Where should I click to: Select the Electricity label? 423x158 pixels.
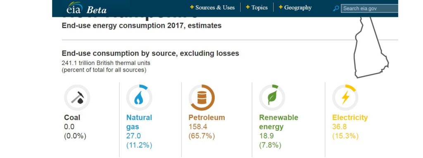pos(350,118)
